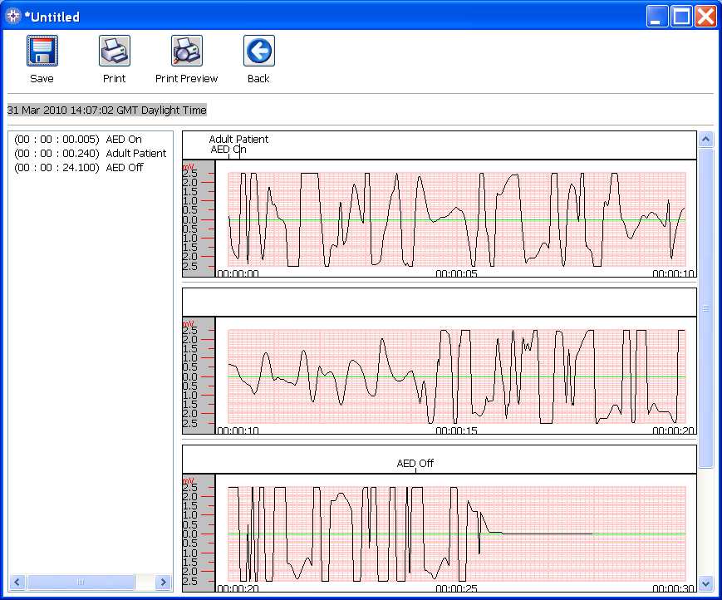Minimize the Untitled window

pos(656,17)
